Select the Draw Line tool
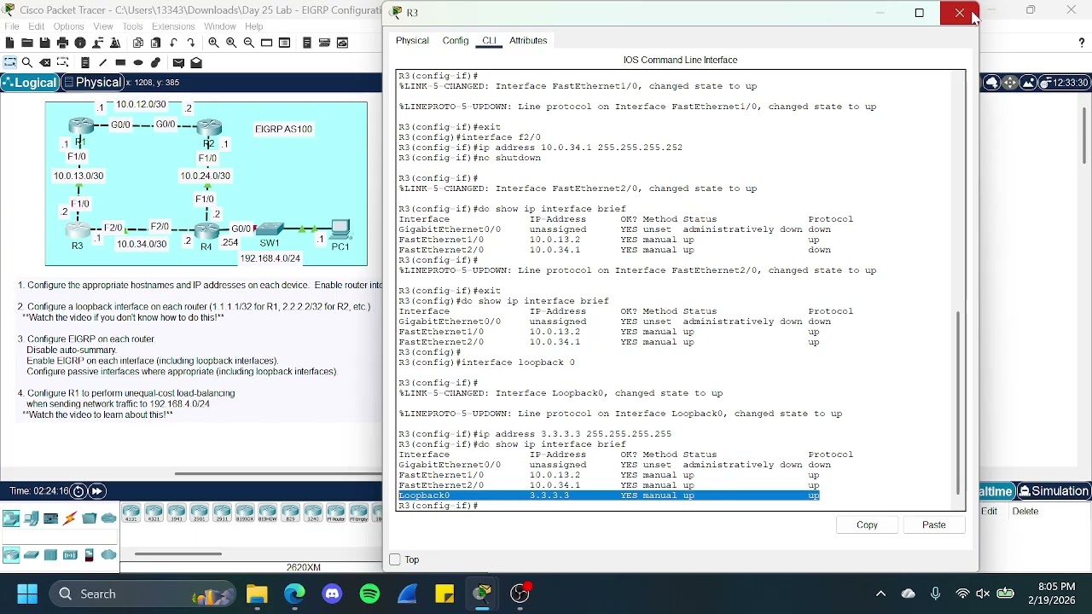The height and width of the screenshot is (614, 1092). pyautogui.click(x=103, y=62)
